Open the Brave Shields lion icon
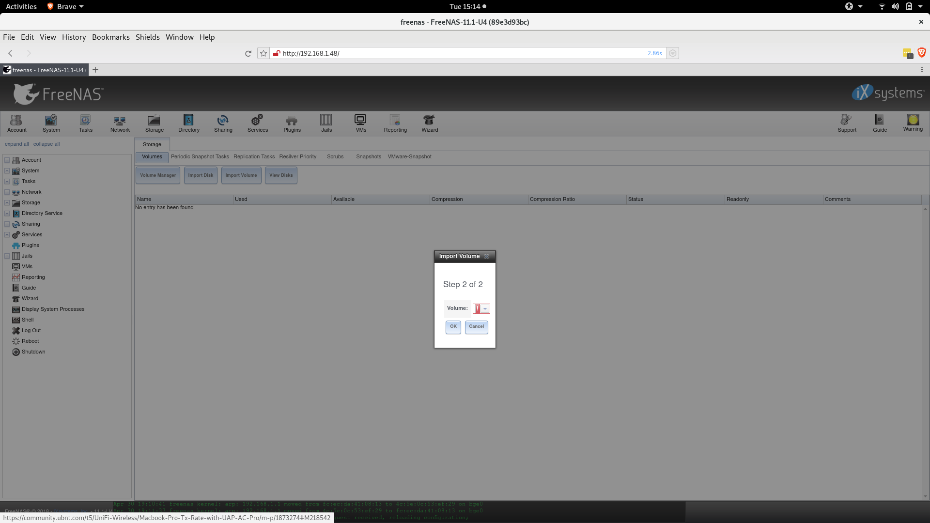 922,52
